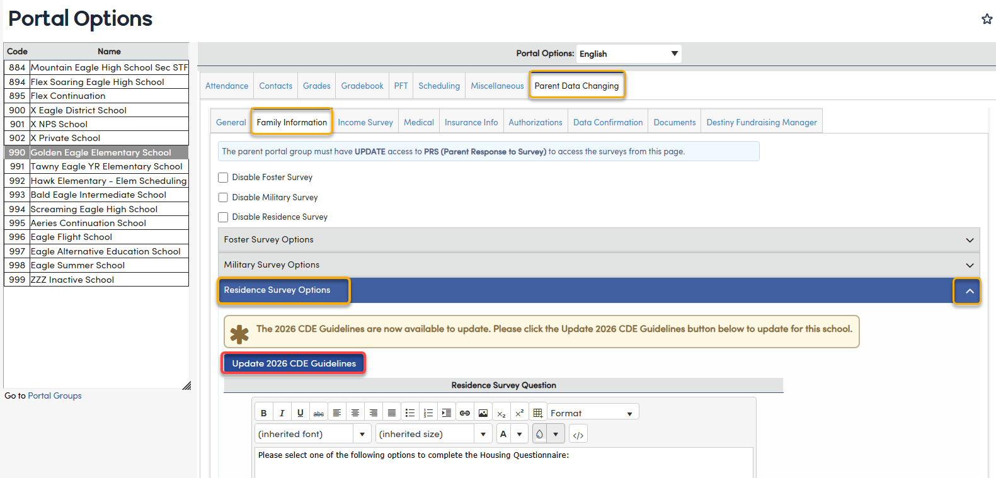Align text right in the editor
Viewport: 996px width, 478px height.
pyautogui.click(x=374, y=413)
